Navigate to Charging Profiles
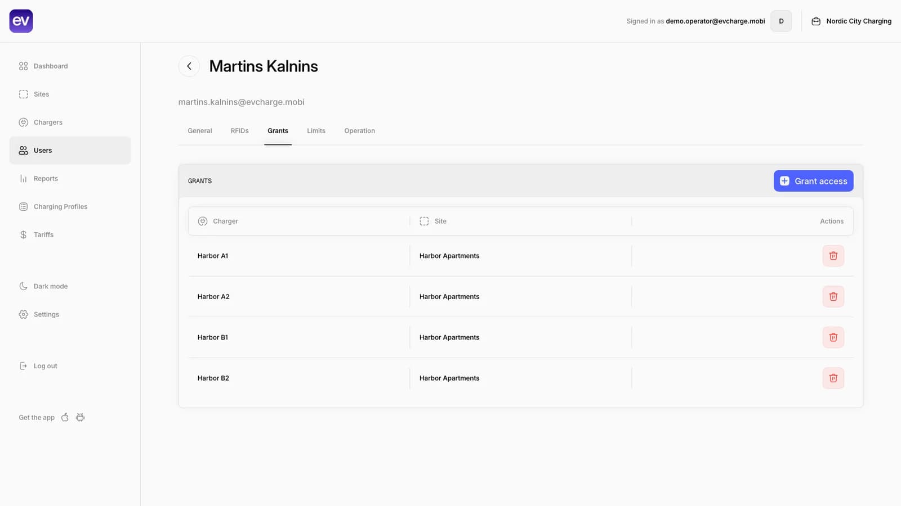Image resolution: width=901 pixels, height=506 pixels. point(70,206)
